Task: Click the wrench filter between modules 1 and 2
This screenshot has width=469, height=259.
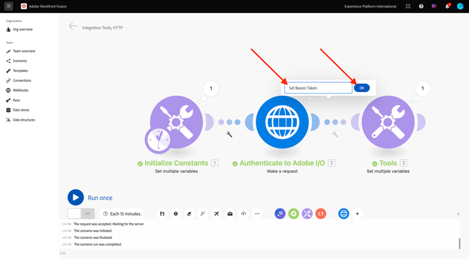Action: [229, 135]
